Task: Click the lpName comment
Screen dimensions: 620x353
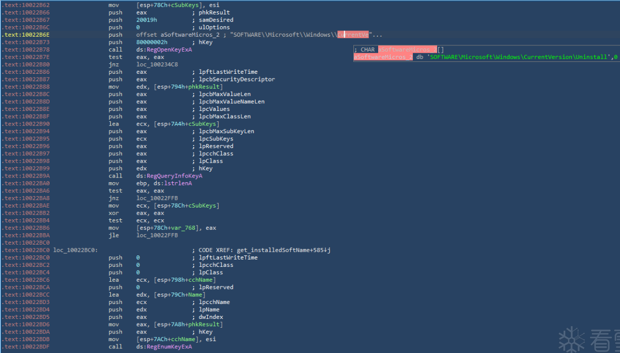Action: coord(206,310)
